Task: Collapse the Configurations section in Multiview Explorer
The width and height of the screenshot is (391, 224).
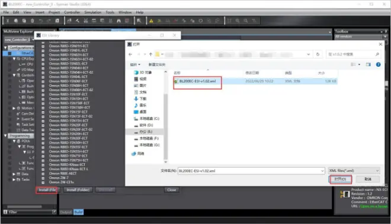Action: click(x=5, y=47)
